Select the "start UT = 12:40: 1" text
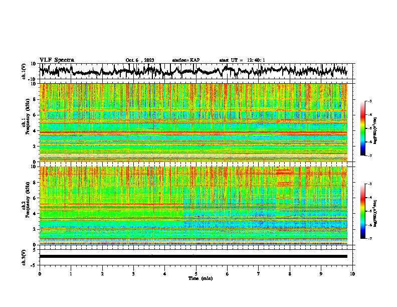397x307 pixels. (242, 60)
